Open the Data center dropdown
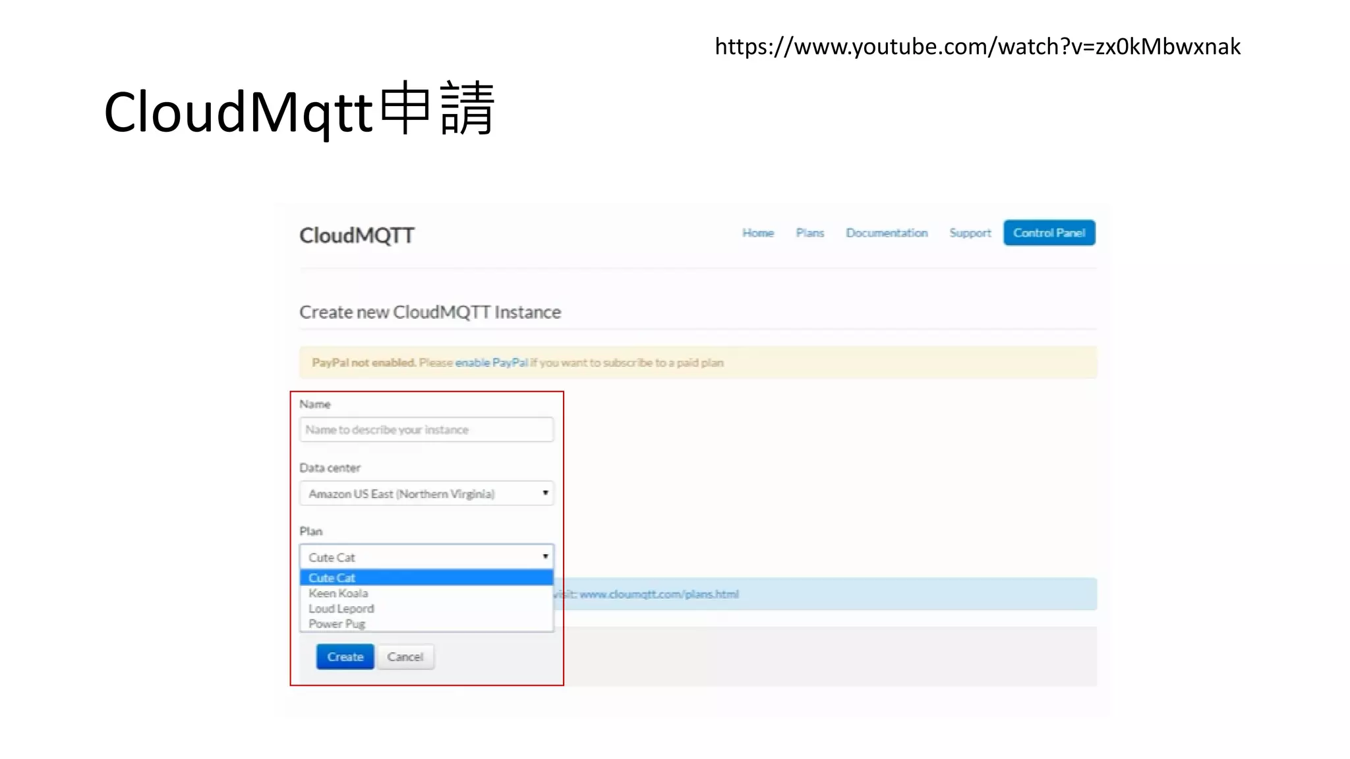The width and height of the screenshot is (1350, 759). (426, 493)
